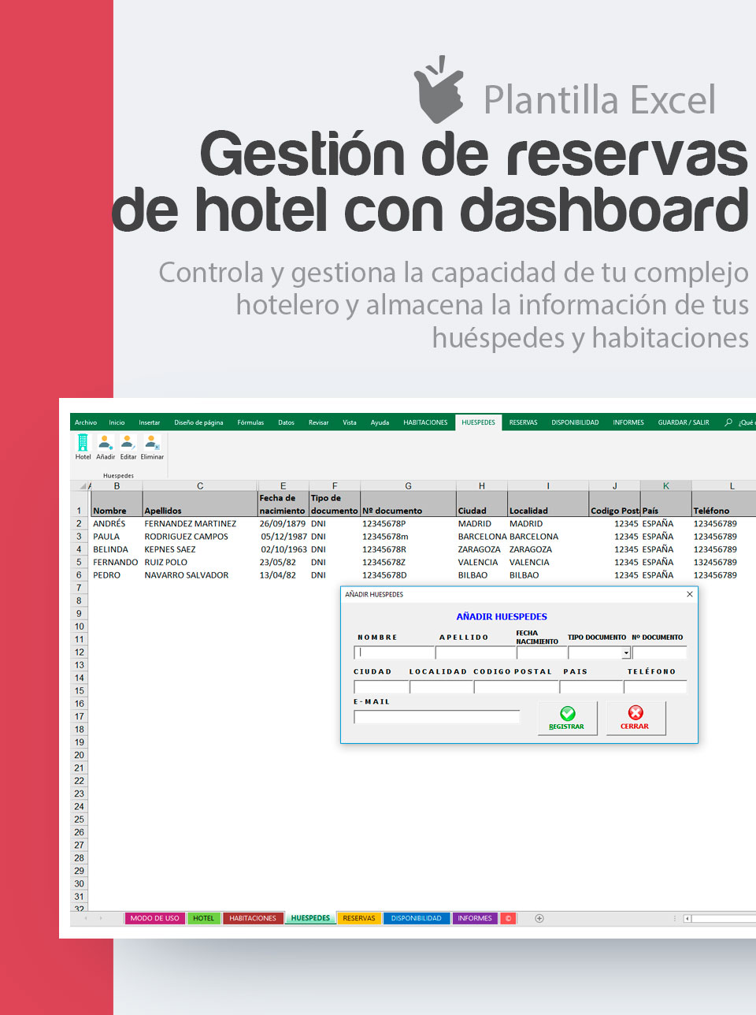Click the red X CERRAR icon

click(636, 713)
